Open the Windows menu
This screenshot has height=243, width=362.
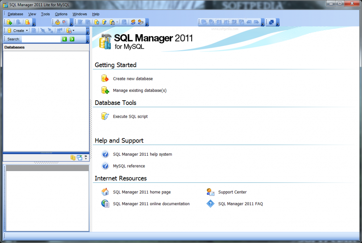click(x=80, y=14)
